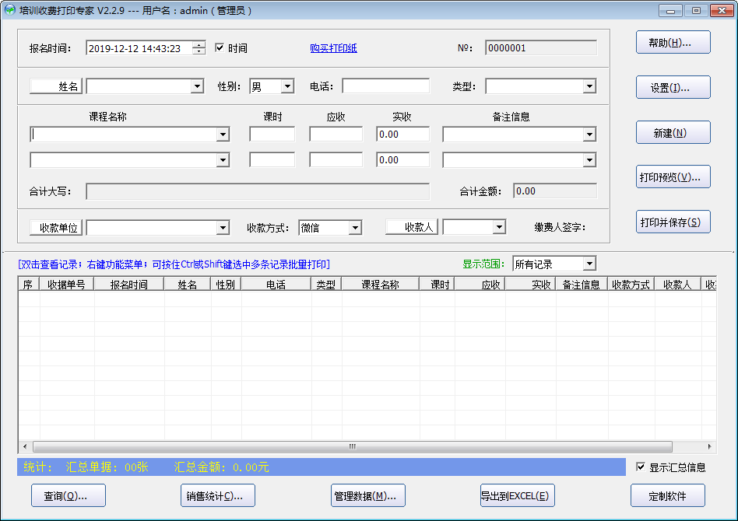Click the 定制软件 button
The height and width of the screenshot is (521, 738).
(668, 495)
